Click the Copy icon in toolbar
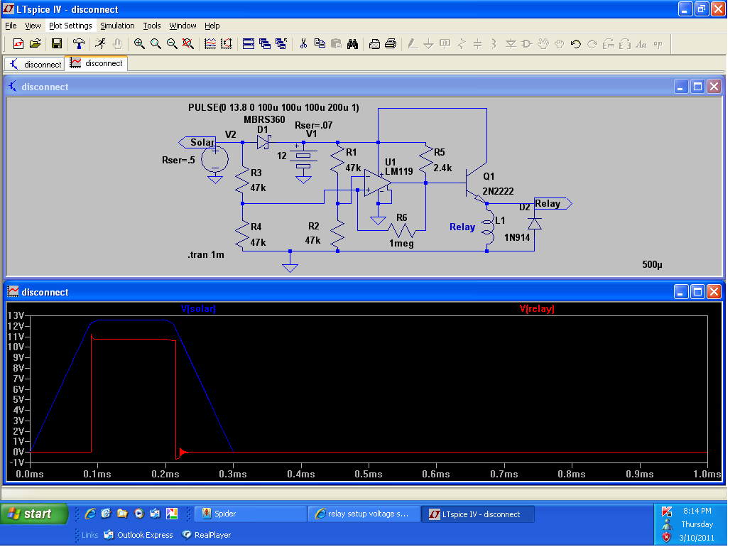 (x=320, y=44)
